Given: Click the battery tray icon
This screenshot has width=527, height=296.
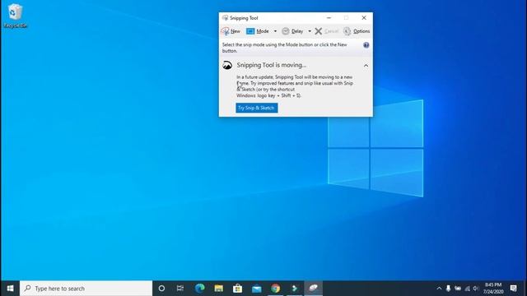Looking at the screenshot, I should (458, 289).
